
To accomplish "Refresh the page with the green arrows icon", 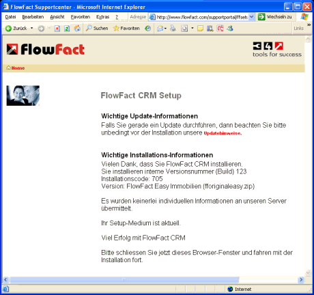I will (67, 29).
